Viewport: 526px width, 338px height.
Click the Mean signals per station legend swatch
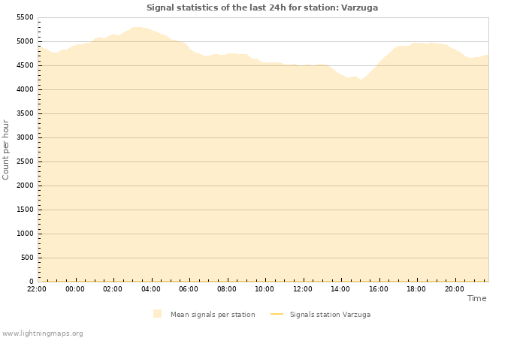click(x=157, y=314)
